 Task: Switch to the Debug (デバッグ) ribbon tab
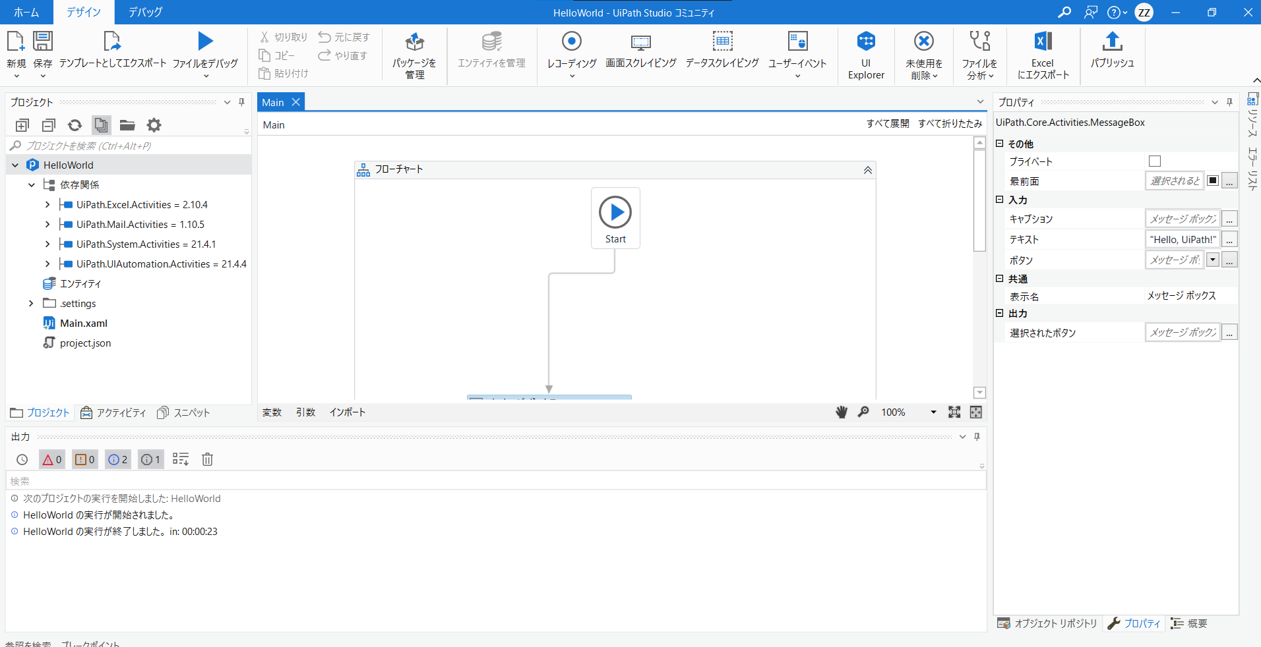coord(145,12)
